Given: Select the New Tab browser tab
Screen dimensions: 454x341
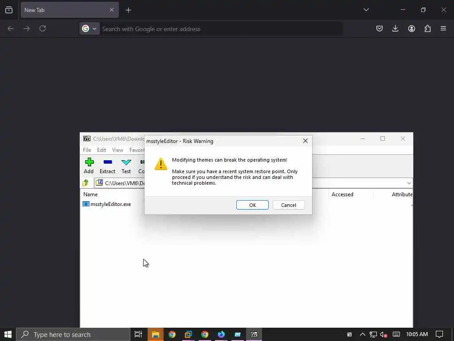Looking at the screenshot, I should [70, 10].
